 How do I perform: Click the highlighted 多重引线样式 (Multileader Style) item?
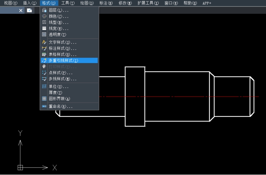(63, 61)
